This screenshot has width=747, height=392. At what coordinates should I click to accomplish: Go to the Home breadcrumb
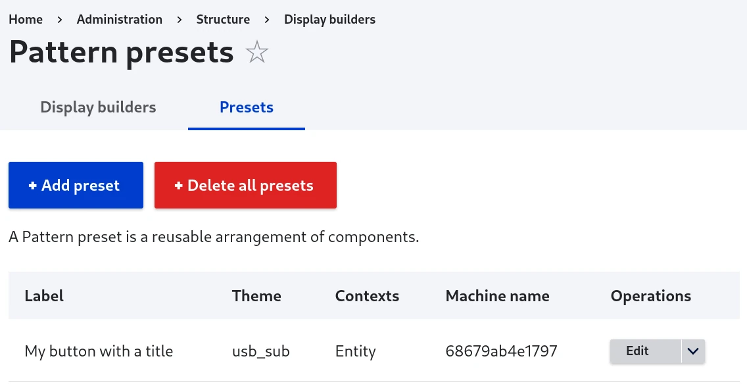click(x=26, y=20)
